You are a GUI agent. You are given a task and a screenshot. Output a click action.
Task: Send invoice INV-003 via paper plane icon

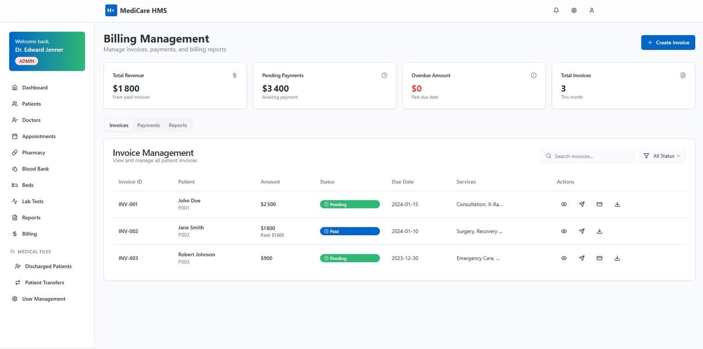(x=582, y=259)
